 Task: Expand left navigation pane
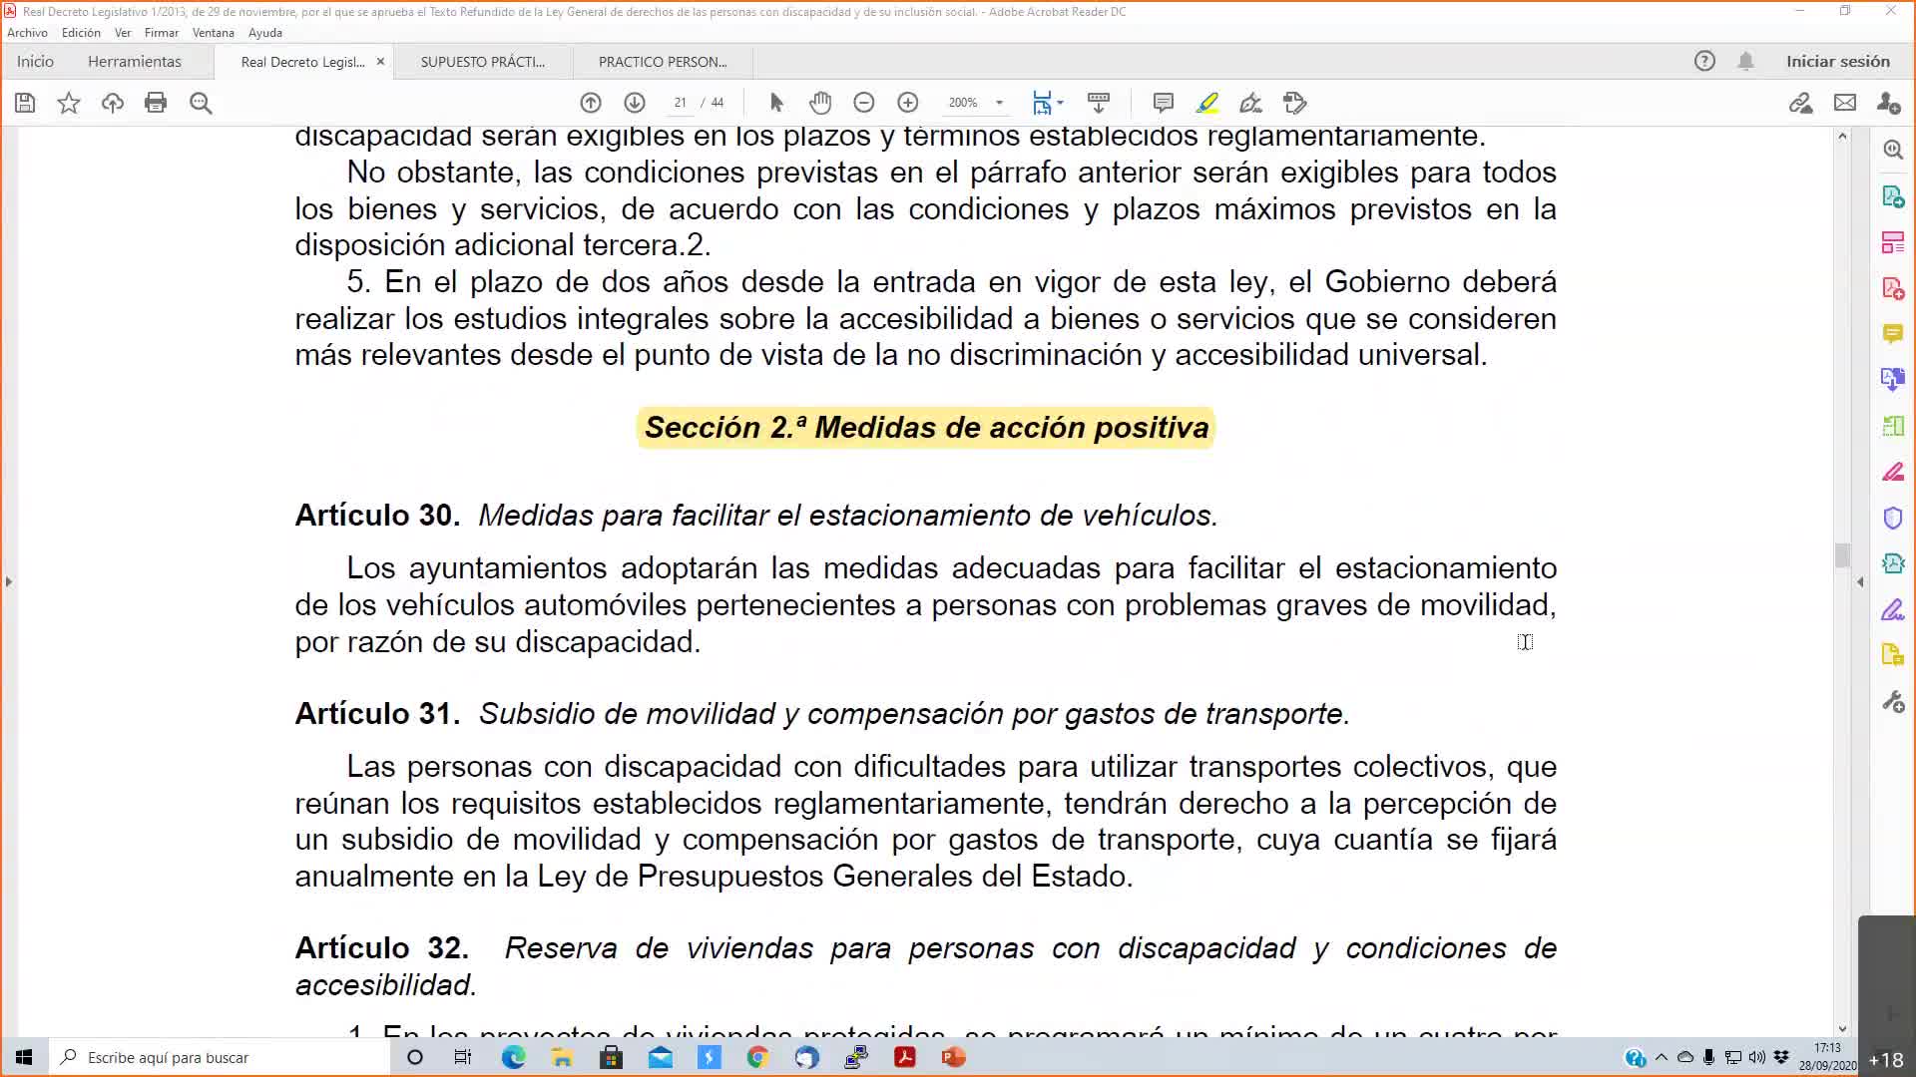[9, 580]
